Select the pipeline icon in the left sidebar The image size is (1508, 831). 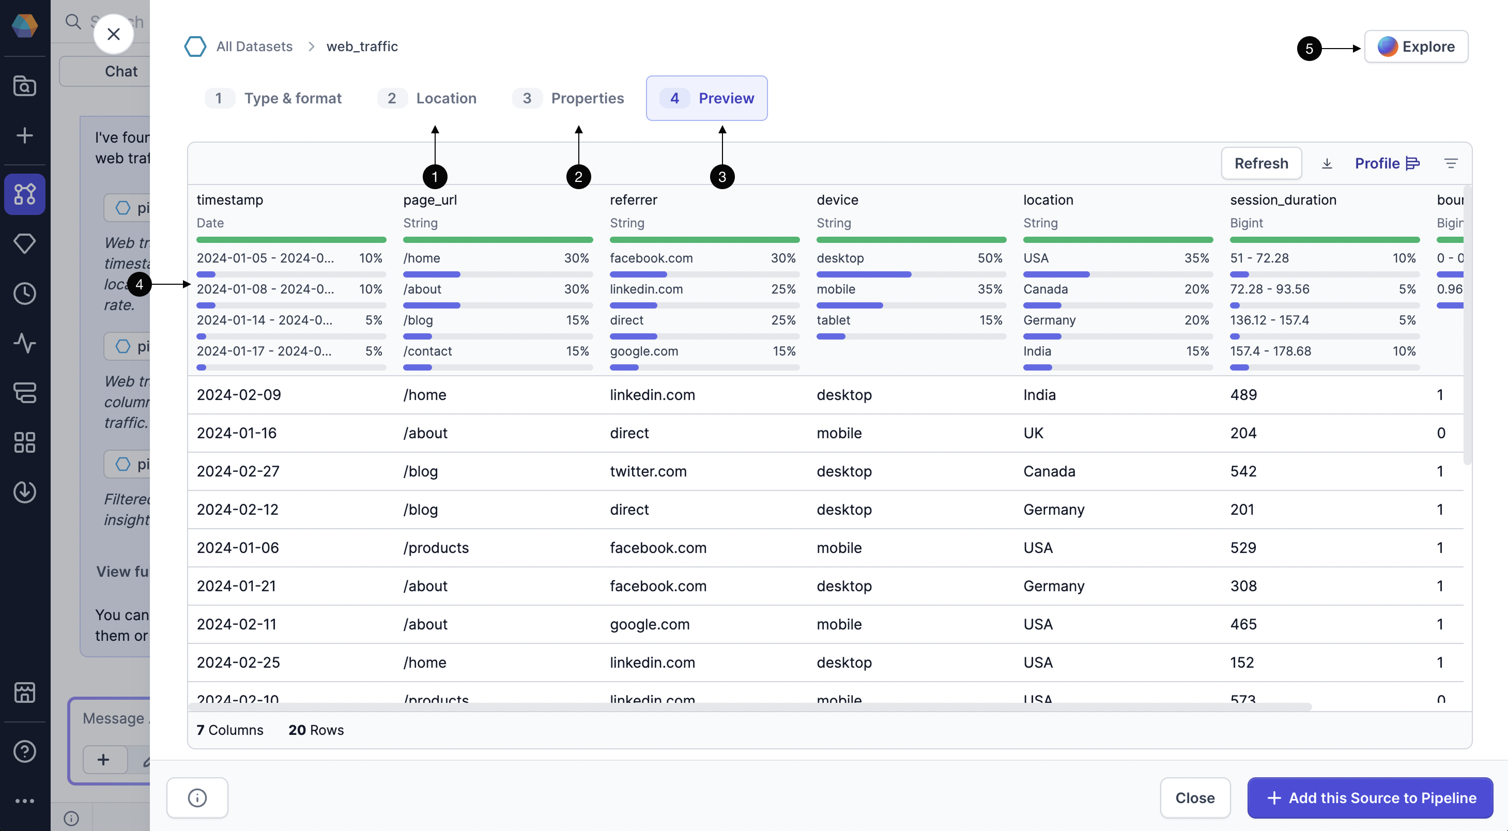point(25,194)
